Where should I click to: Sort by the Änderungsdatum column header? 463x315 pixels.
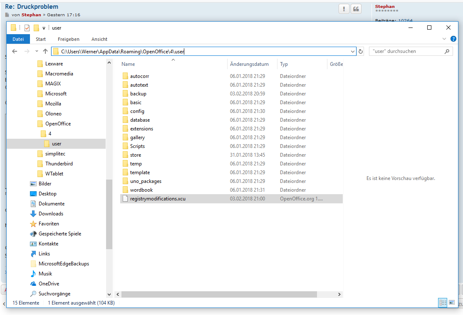(x=249, y=64)
